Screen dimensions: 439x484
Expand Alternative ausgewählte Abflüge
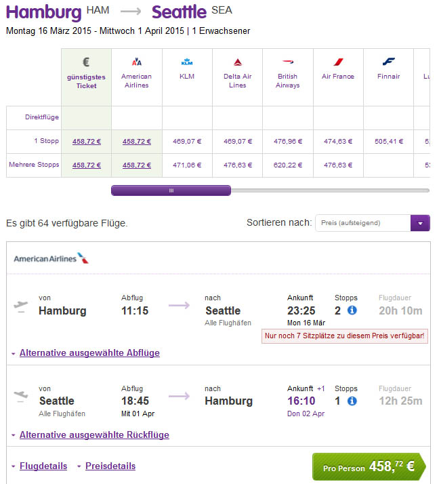[x=89, y=352]
